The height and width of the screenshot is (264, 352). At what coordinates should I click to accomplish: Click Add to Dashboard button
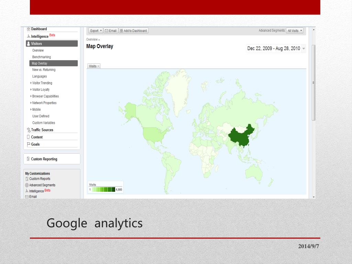tap(133, 31)
